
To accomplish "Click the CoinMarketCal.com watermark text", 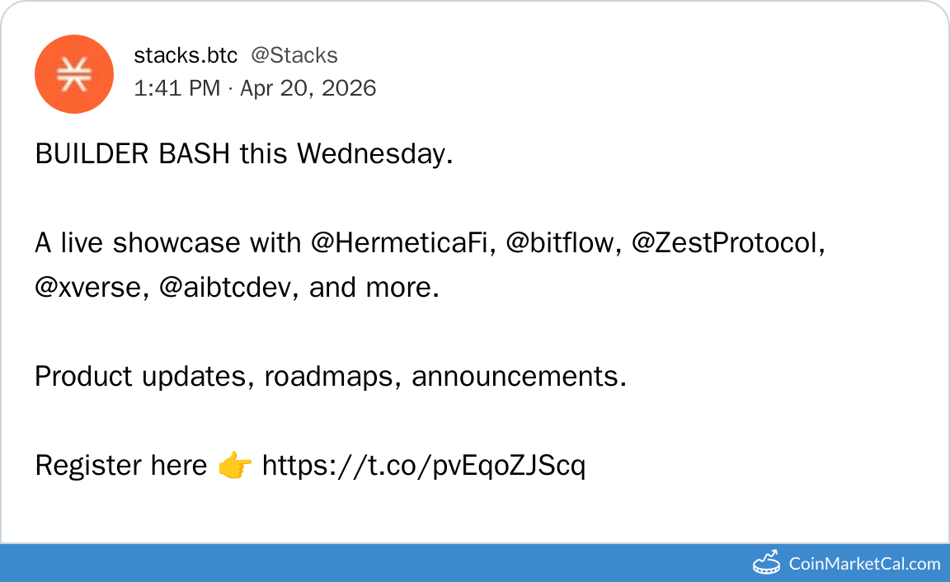I will tap(864, 564).
